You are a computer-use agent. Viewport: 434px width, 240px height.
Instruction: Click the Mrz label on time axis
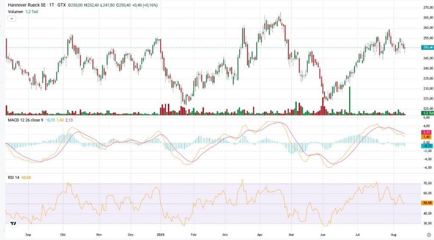(225, 235)
